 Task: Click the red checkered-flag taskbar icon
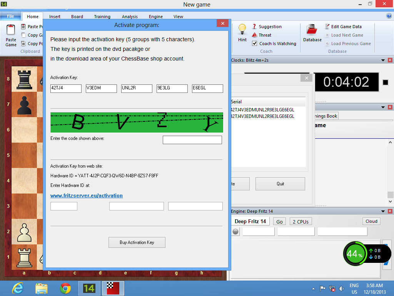tap(113, 288)
